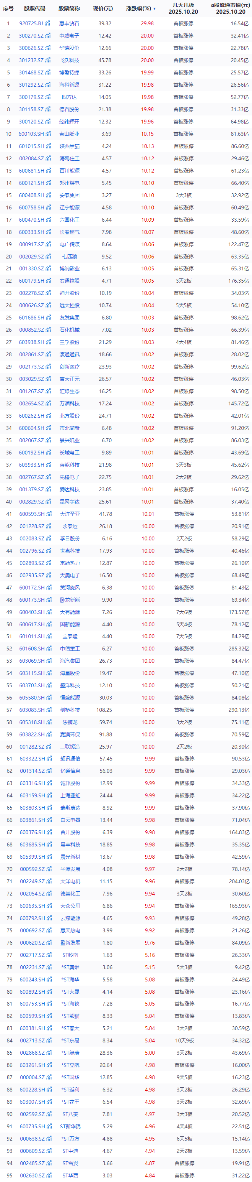Open chart icon beside 300270.SZ
Screen dimensions: 252x1182
pyautogui.click(x=48, y=36)
